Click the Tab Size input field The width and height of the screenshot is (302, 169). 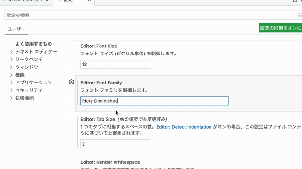click(116, 144)
